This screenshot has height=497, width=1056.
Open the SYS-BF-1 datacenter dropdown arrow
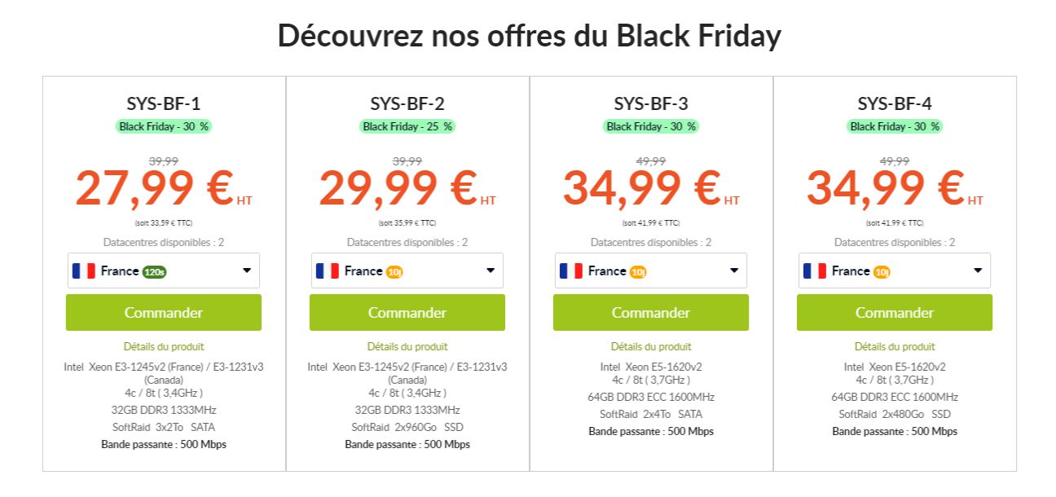[247, 271]
